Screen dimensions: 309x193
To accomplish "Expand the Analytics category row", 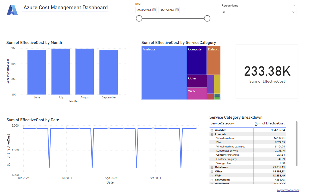I will [x=212, y=130].
